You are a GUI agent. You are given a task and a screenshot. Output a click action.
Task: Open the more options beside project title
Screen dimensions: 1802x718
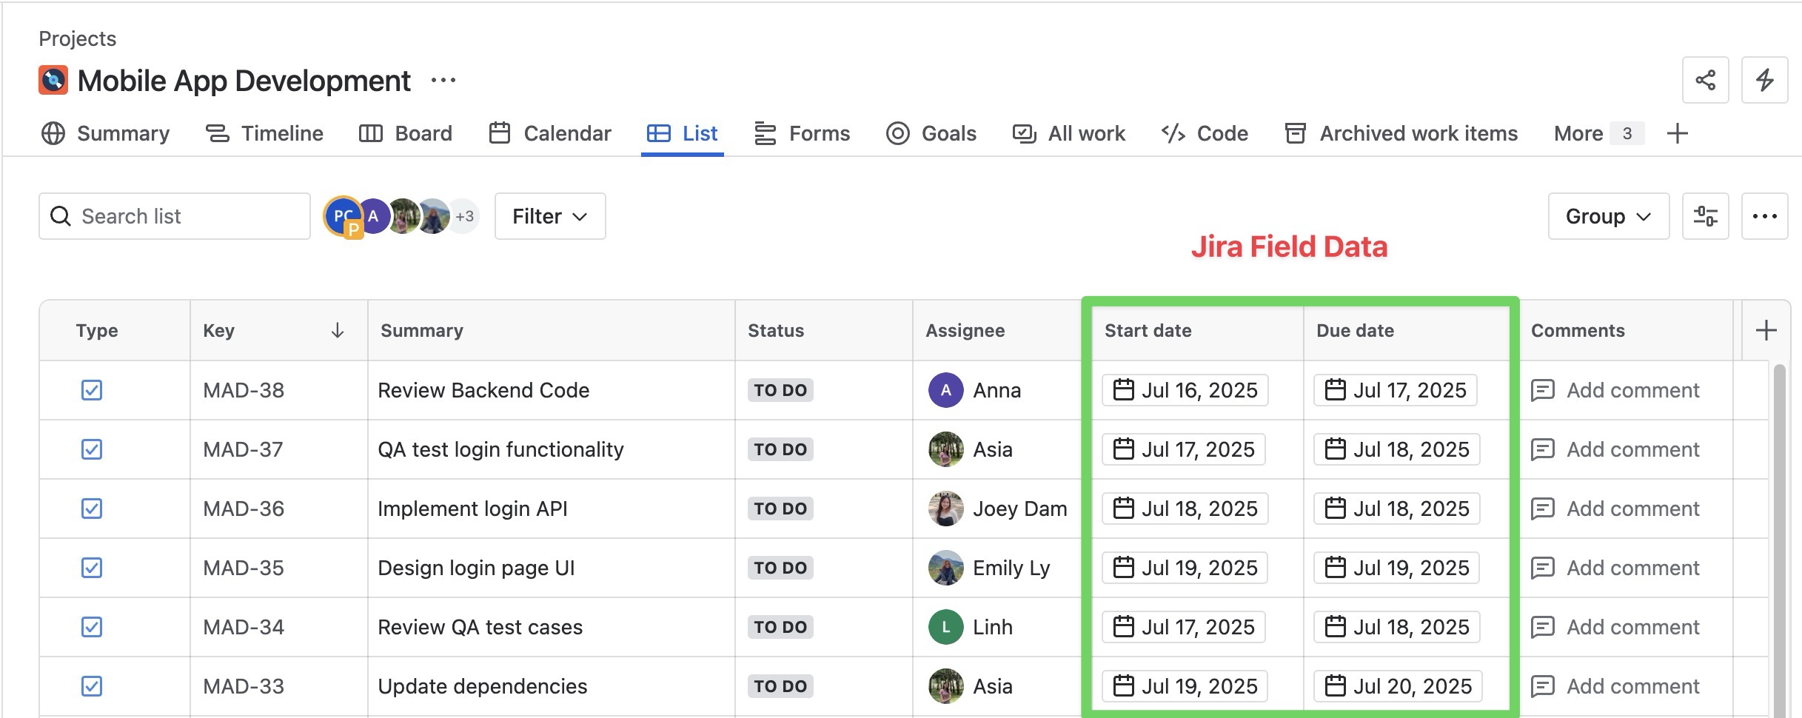pyautogui.click(x=443, y=80)
